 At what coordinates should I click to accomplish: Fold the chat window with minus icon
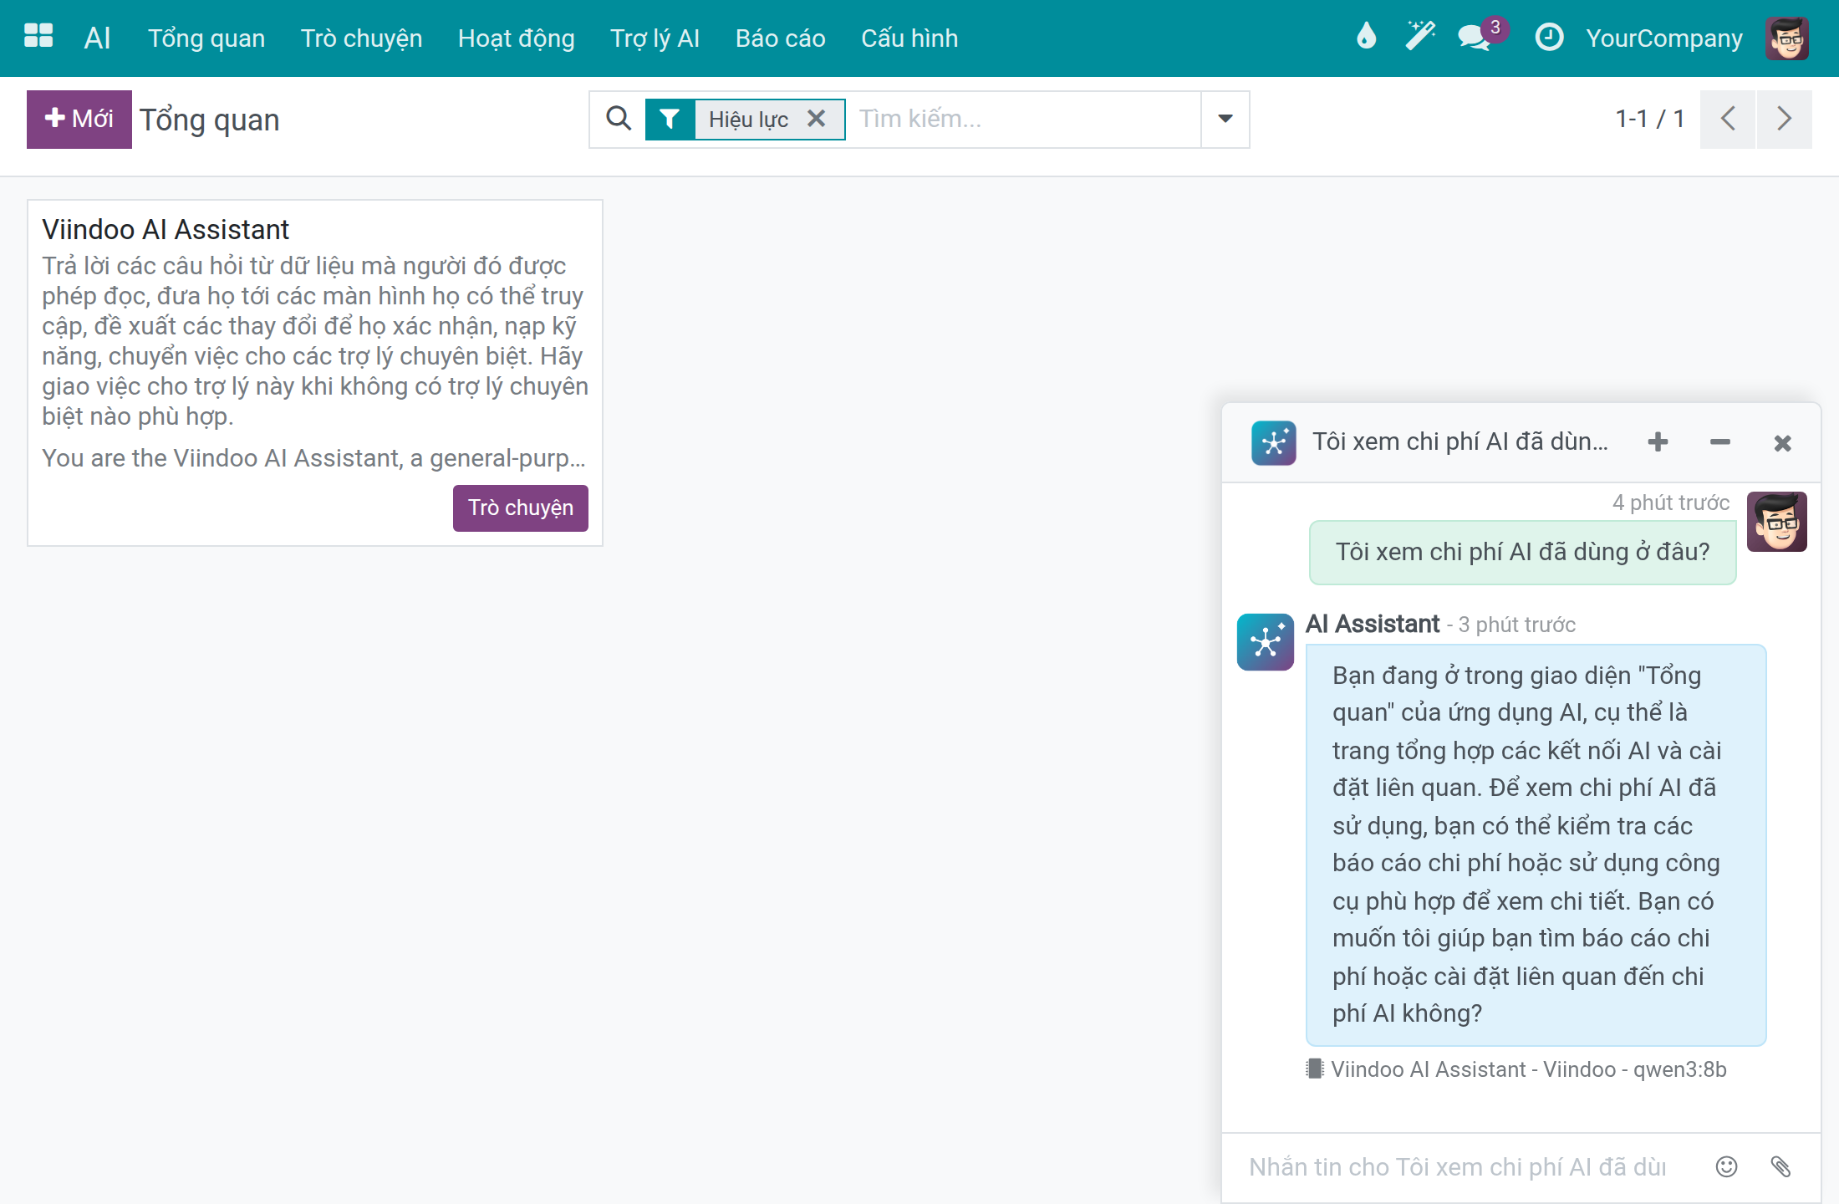[x=1719, y=442]
